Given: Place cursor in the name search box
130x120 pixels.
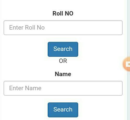Looking at the screenshot, I should (63, 88).
